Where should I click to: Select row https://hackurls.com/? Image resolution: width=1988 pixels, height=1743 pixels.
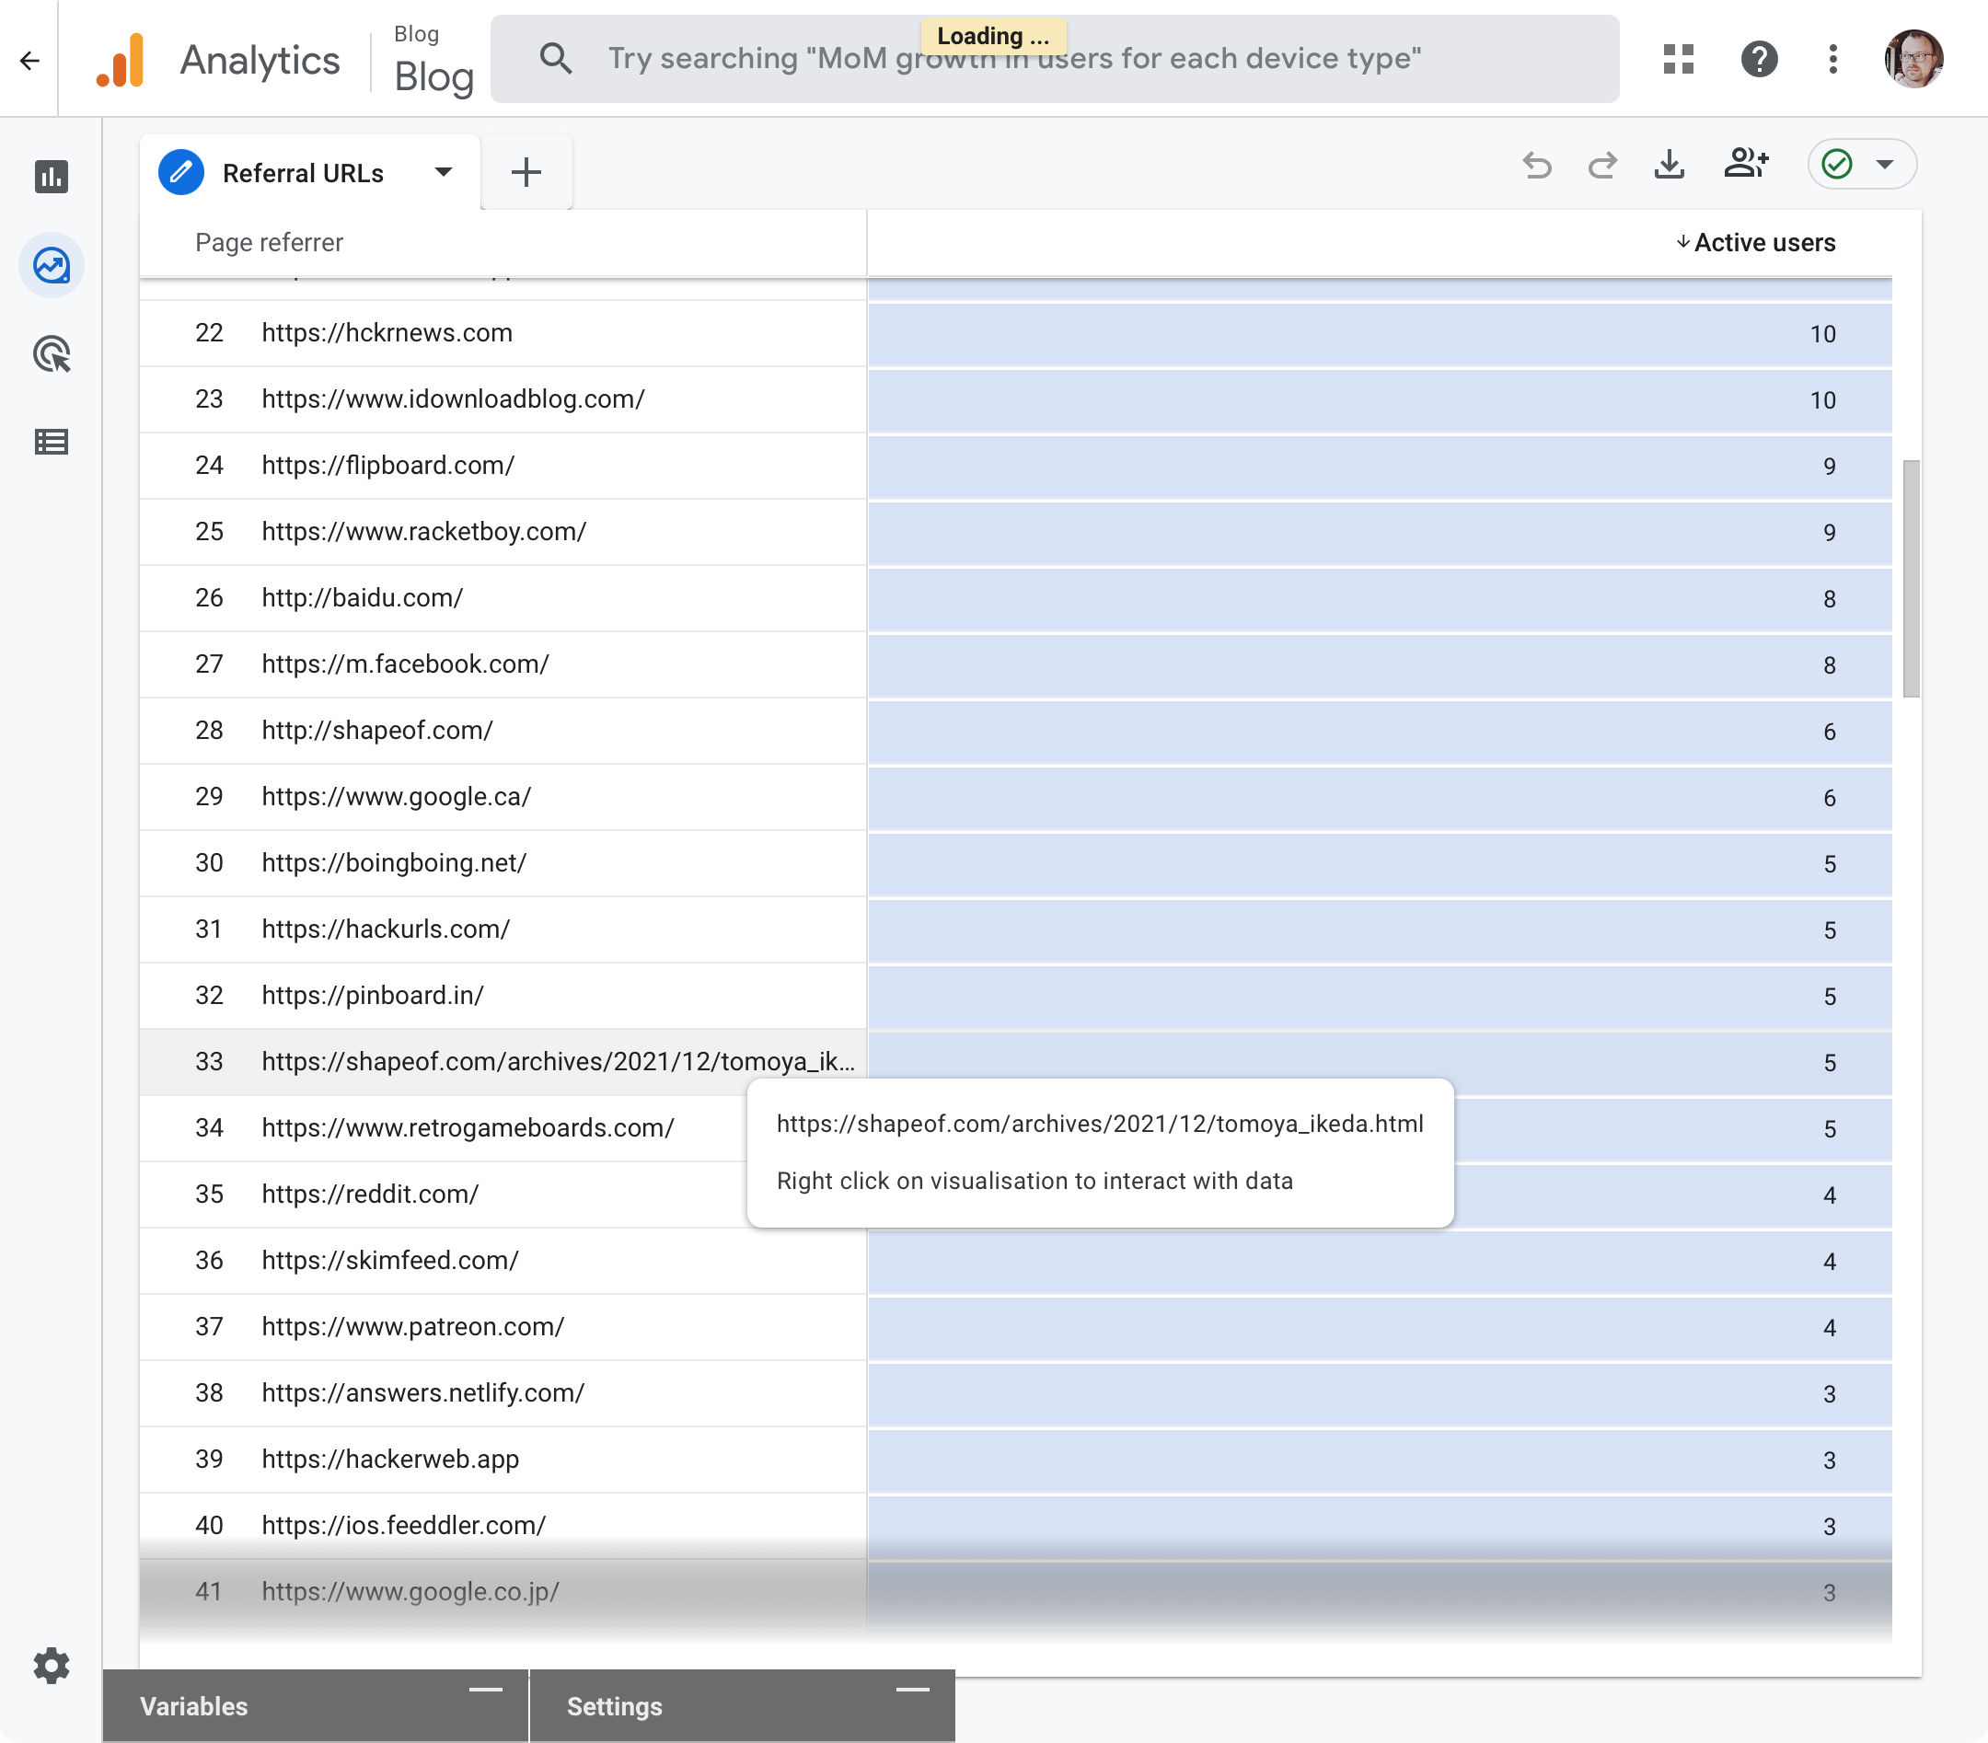pos(1015,928)
